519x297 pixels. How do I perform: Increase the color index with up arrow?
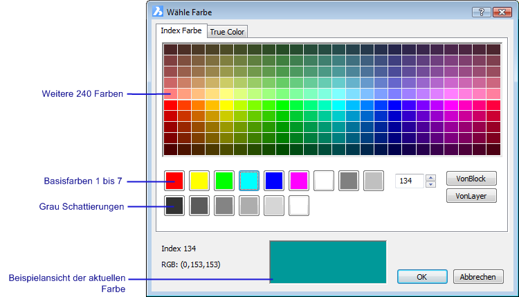click(431, 177)
